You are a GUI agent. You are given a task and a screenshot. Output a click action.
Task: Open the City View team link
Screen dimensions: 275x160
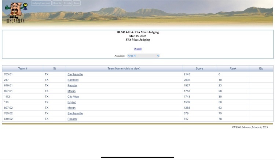tap(73, 97)
